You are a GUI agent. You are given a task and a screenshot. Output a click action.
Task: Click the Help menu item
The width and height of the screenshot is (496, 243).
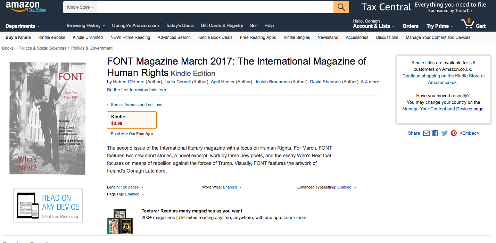(269, 26)
